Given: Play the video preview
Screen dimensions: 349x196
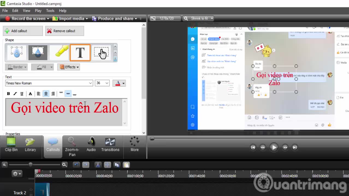Looking at the screenshot, I should tap(274, 147).
